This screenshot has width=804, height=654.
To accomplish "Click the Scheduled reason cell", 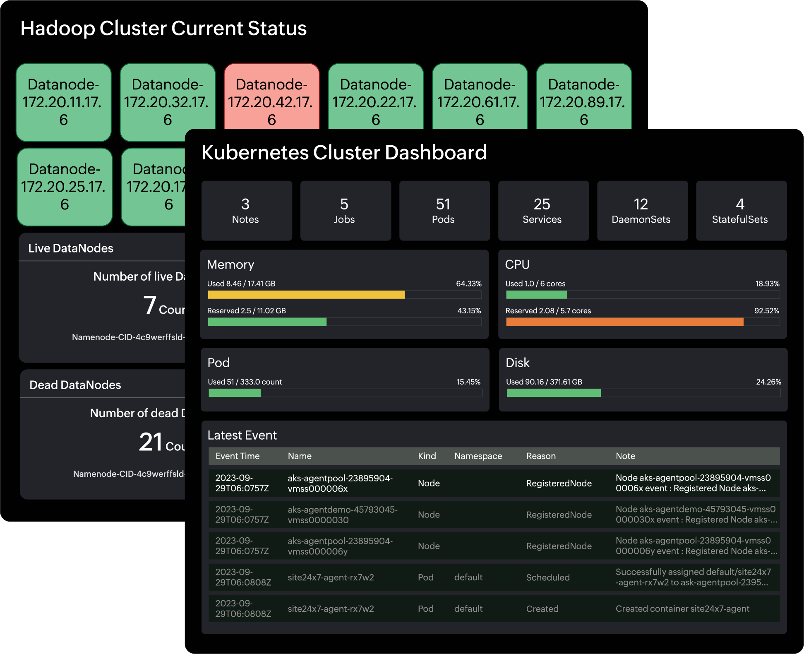I will click(x=548, y=577).
